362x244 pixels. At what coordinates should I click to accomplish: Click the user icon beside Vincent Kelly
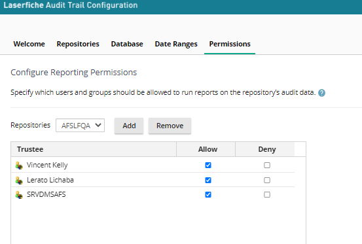[19, 166]
